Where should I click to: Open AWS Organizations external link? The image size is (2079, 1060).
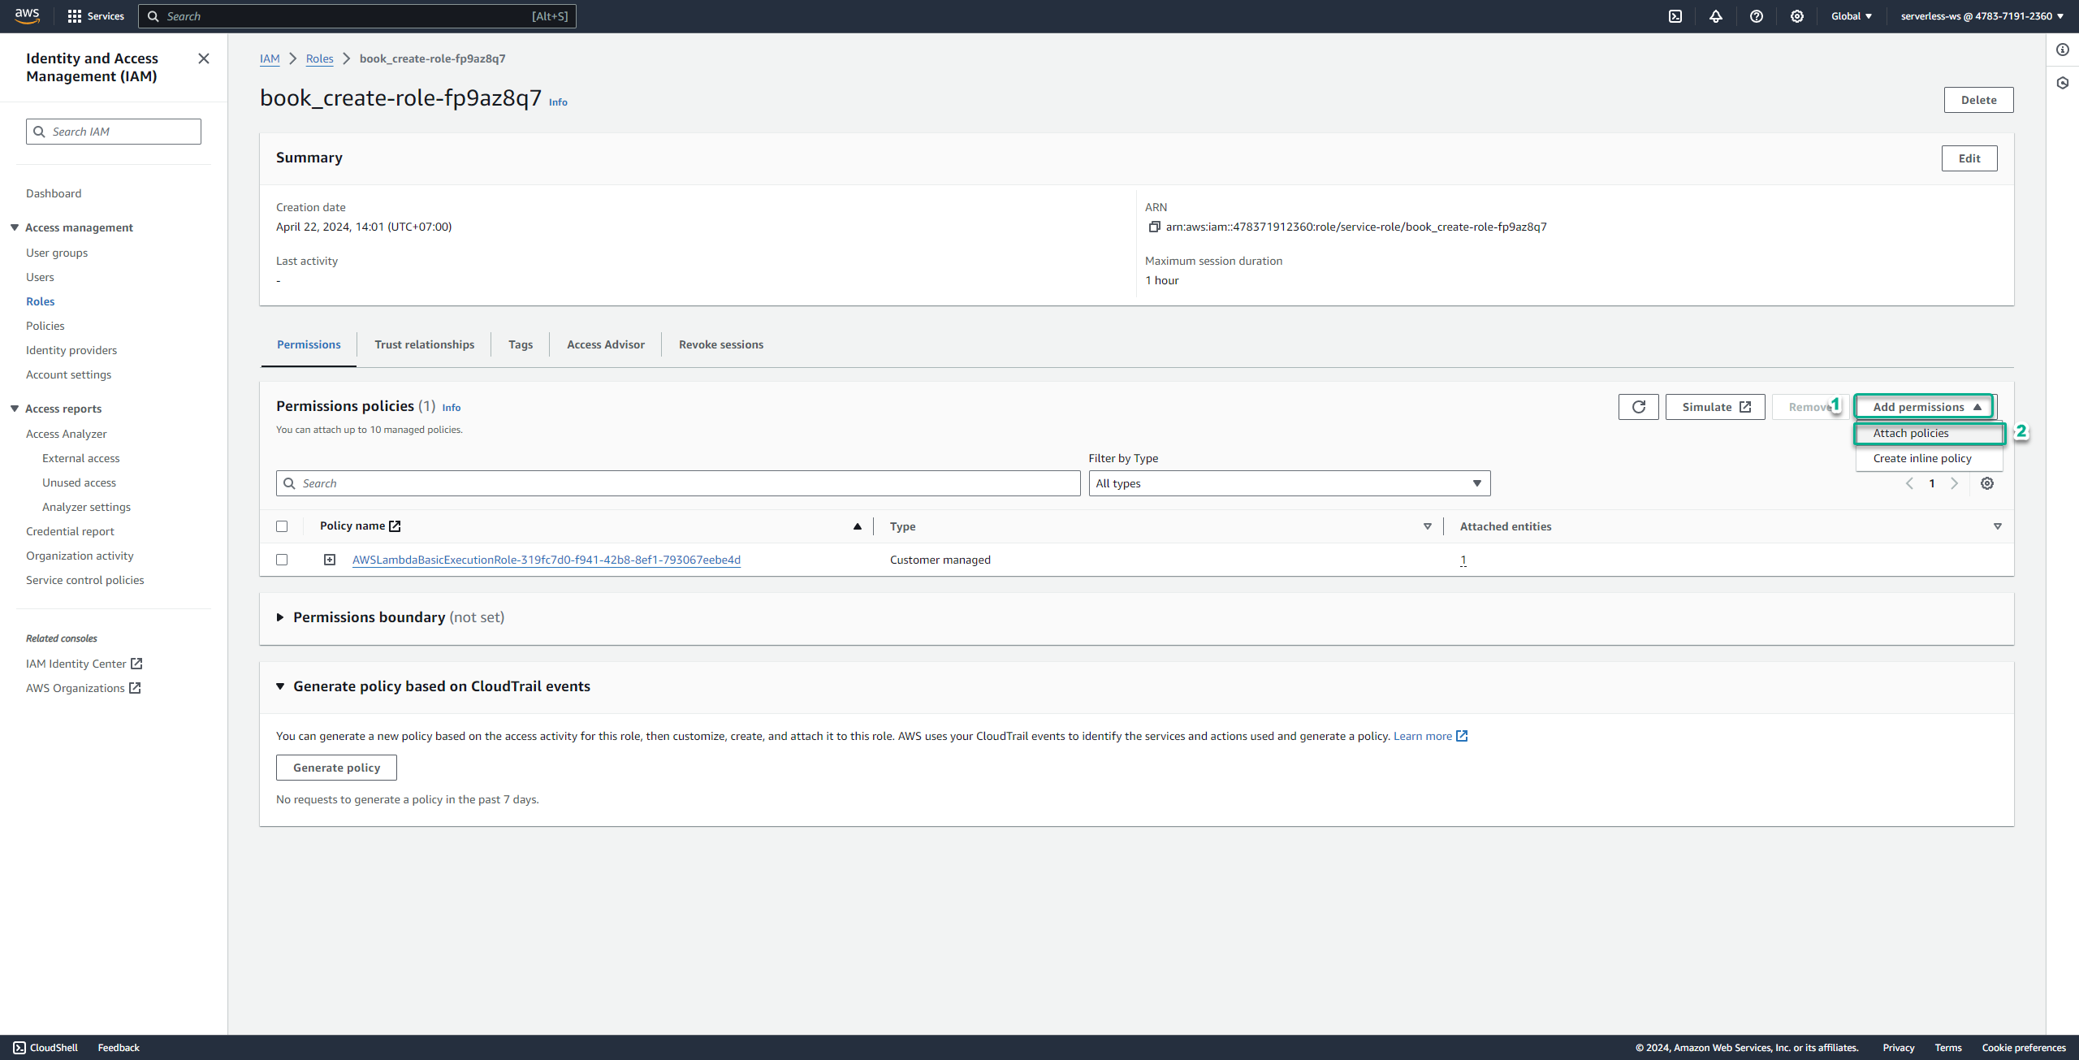coord(84,688)
